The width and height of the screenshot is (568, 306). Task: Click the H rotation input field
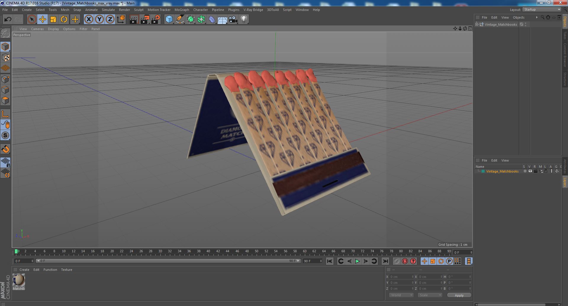[459, 277]
